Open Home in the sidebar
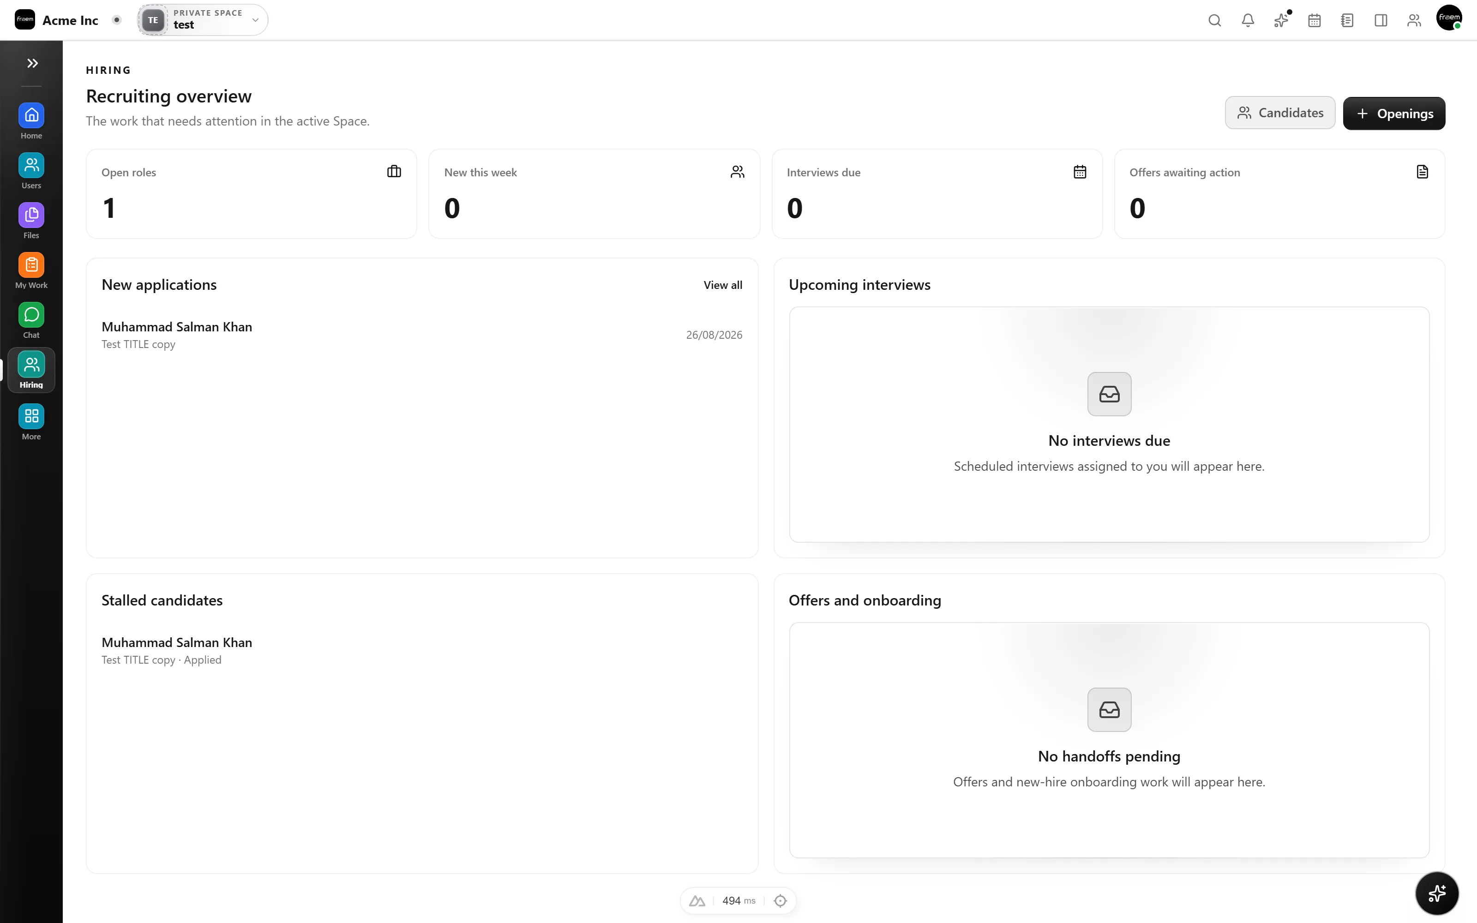The width and height of the screenshot is (1477, 923). click(x=31, y=121)
